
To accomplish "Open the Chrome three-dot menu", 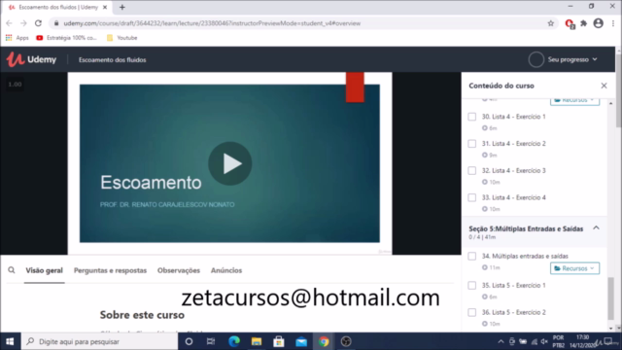I will tap(613, 23).
